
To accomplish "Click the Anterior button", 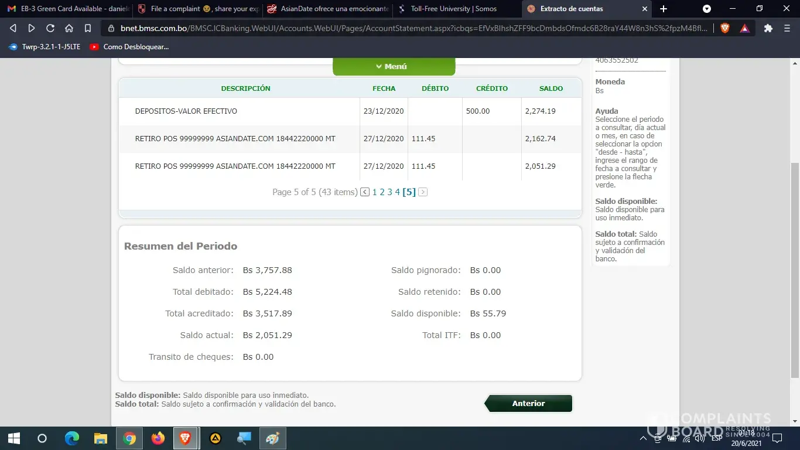I will tap(528, 404).
